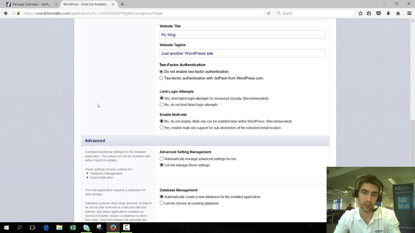The height and width of the screenshot is (233, 415).
Task: Open the bookmarks list icon
Action: (x=369, y=13)
